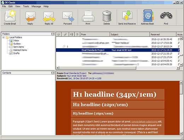The height and width of the screenshot is (140, 184).
Task: Click message list scroll left arrow
Action: [x=58, y=68]
